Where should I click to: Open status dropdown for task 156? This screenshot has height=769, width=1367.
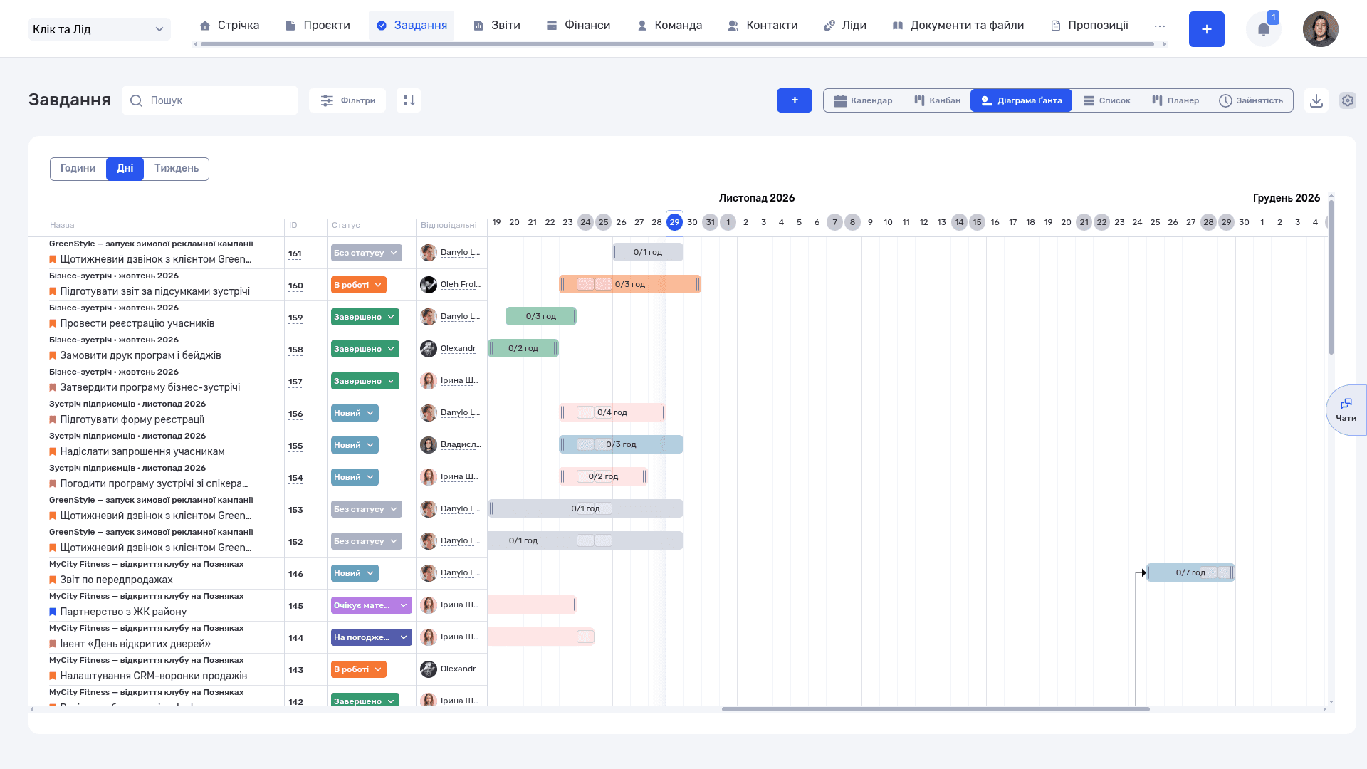coord(355,413)
